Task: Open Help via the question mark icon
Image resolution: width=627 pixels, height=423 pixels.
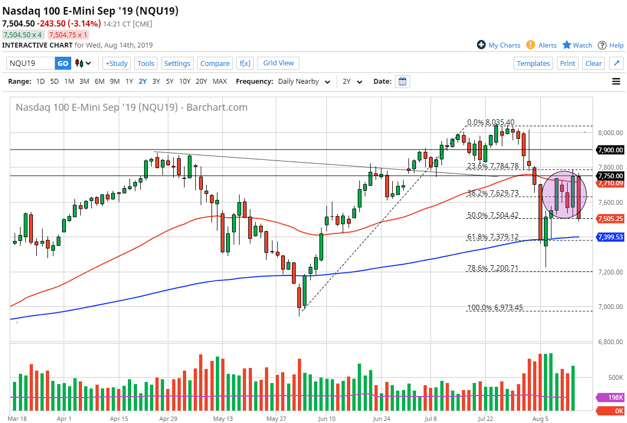Action: [603, 45]
